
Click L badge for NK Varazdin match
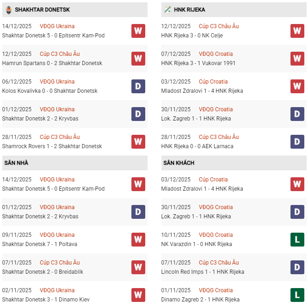coord(297,240)
